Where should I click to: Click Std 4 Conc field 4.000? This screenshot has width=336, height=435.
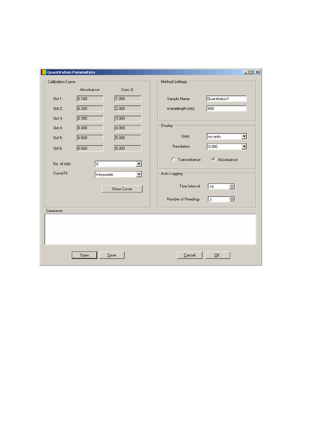click(x=128, y=128)
